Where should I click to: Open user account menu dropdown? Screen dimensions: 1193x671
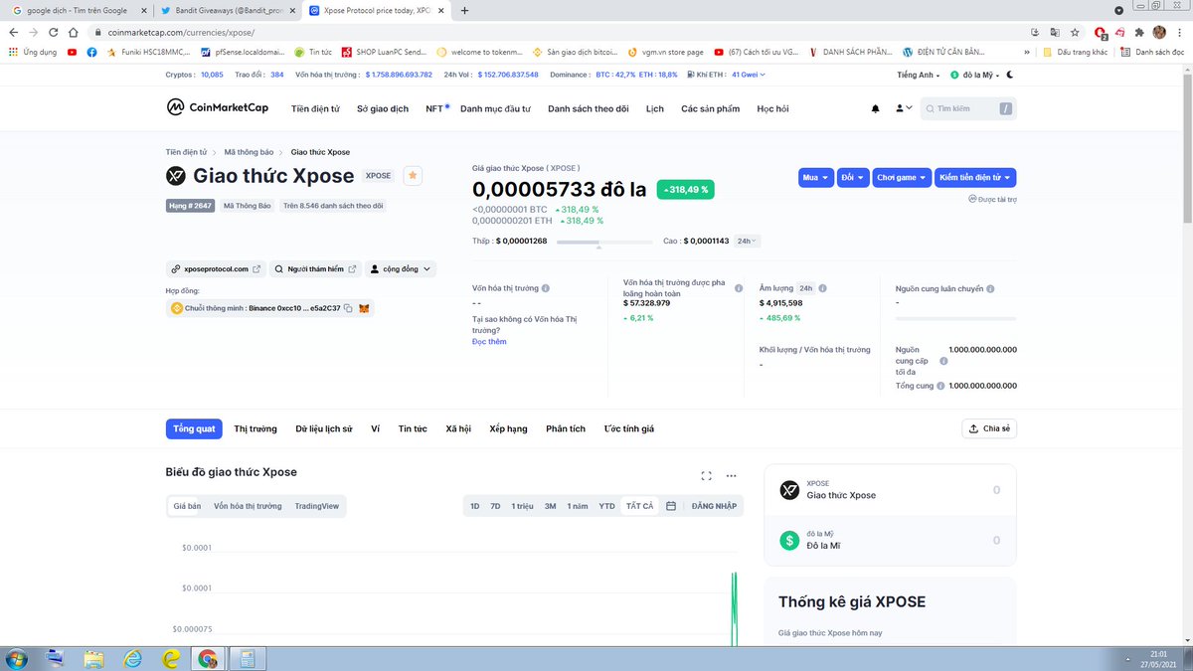[x=904, y=108]
